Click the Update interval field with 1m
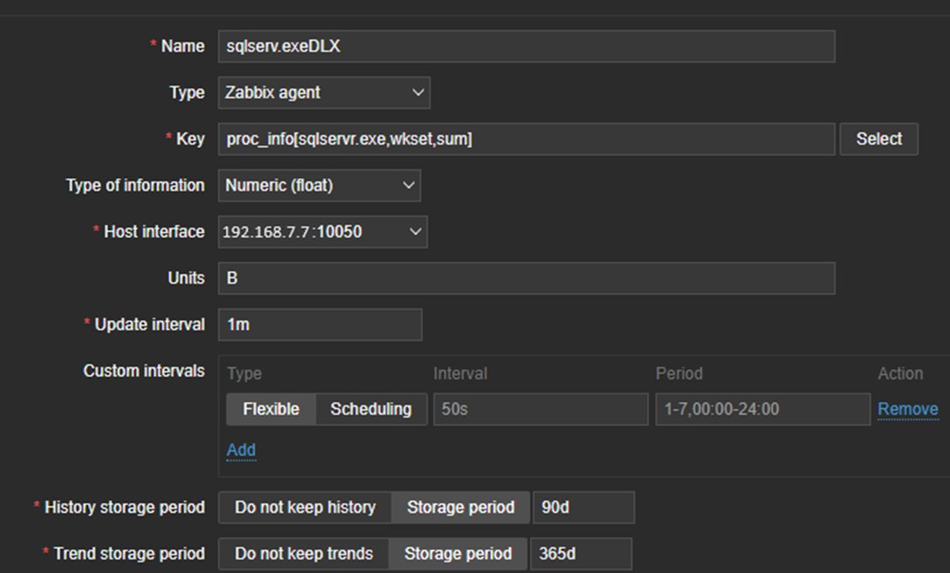The height and width of the screenshot is (573, 950). pos(320,324)
